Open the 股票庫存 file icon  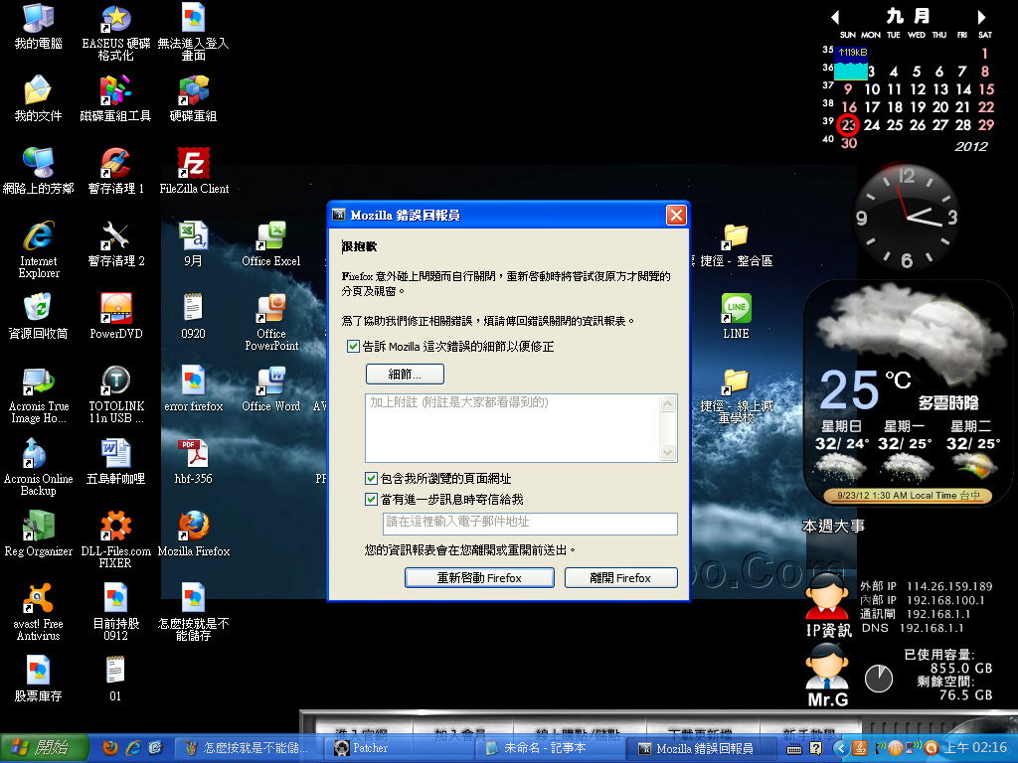tap(39, 680)
